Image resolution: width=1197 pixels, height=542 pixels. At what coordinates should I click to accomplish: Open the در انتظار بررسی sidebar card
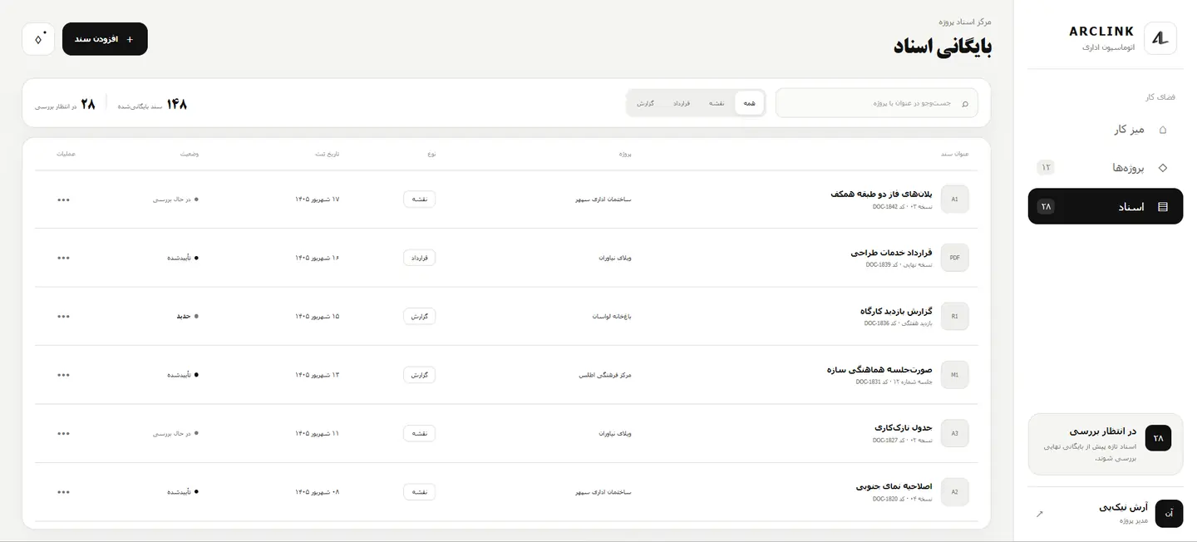pyautogui.click(x=1106, y=444)
